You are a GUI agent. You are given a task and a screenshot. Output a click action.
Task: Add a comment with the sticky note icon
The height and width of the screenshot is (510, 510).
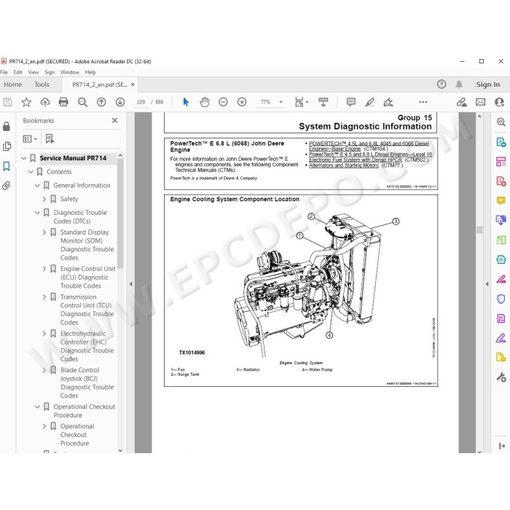pyautogui.click(x=351, y=102)
